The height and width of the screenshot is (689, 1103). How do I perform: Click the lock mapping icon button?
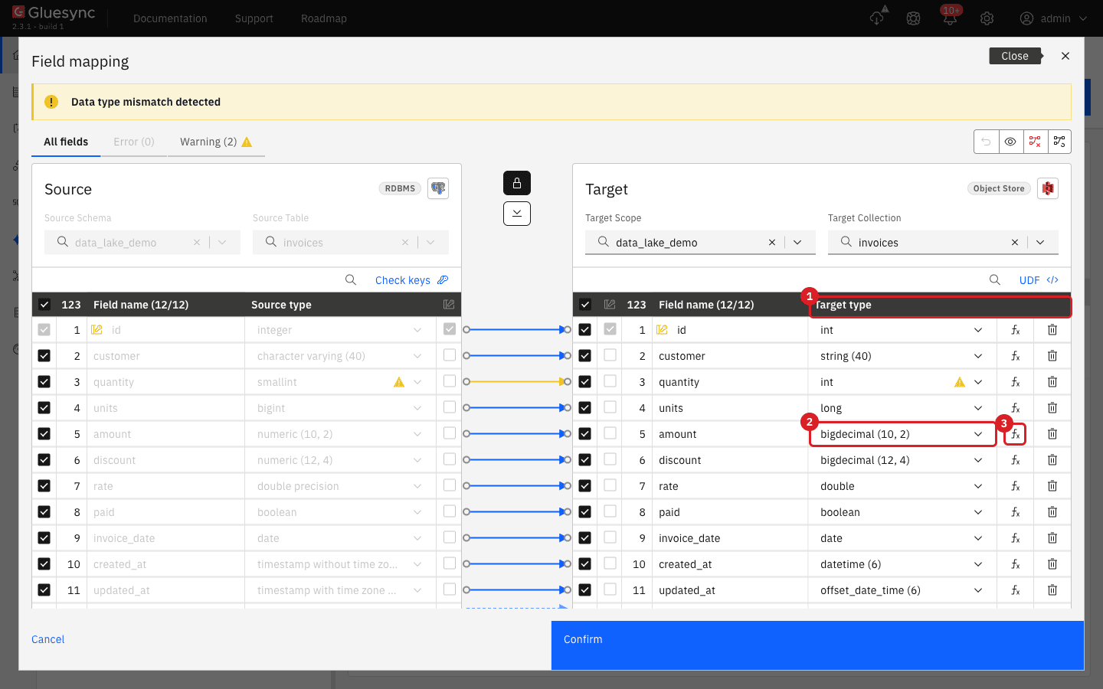(517, 183)
